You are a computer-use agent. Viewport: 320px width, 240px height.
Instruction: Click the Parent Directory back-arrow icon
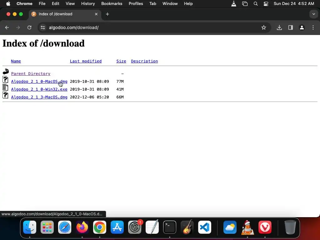point(6,72)
